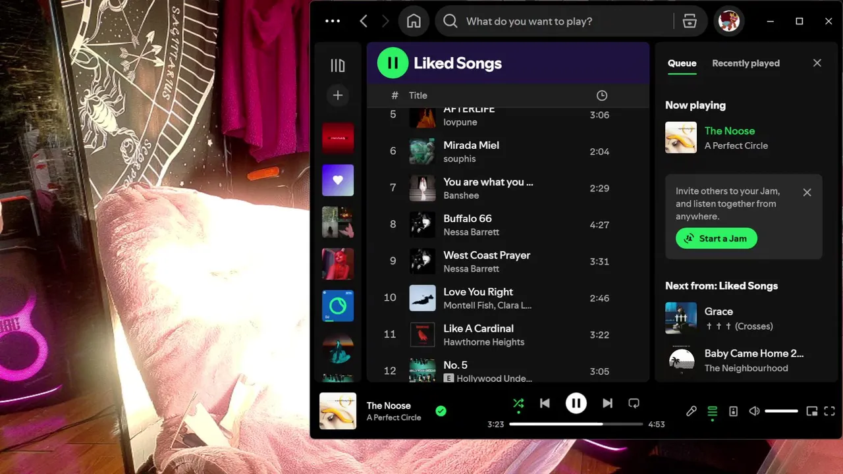
Task: Open the red playlist tile in sidebar
Action: pyautogui.click(x=338, y=138)
